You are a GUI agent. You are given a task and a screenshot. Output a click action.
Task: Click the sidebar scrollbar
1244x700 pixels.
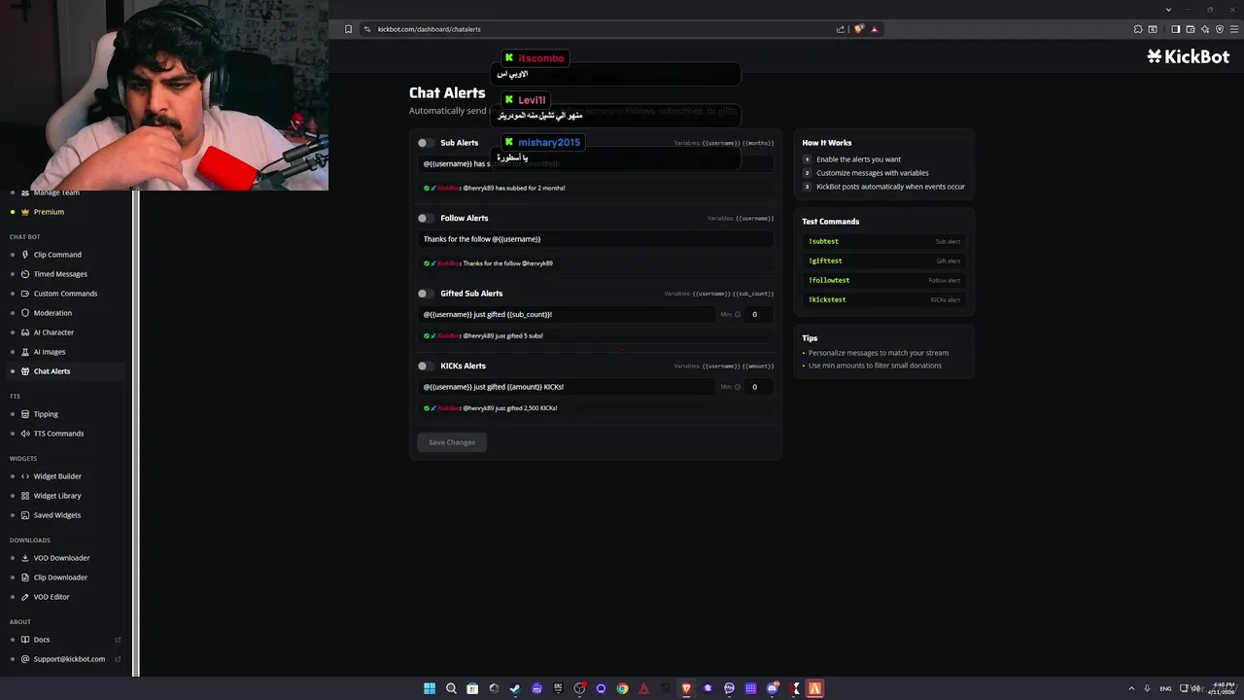(x=136, y=433)
